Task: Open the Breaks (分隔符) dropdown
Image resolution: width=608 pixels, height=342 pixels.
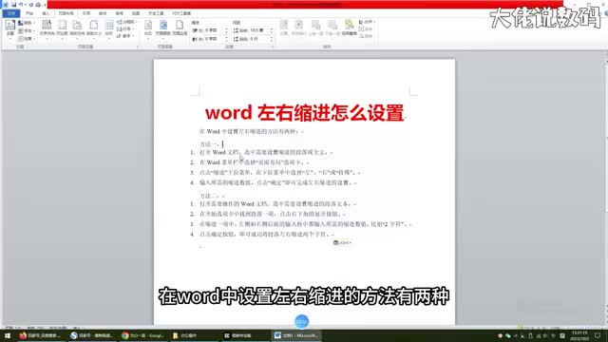Action: (x=126, y=22)
